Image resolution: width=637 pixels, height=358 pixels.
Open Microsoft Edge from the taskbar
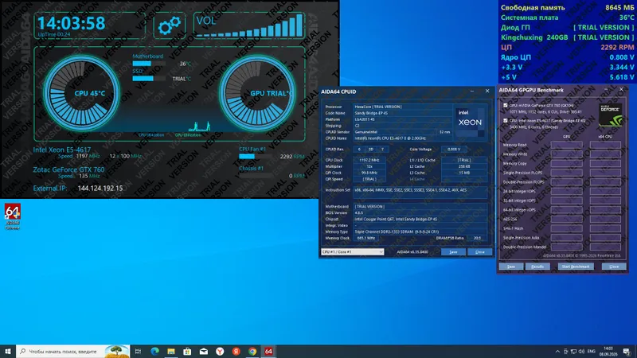(x=154, y=351)
